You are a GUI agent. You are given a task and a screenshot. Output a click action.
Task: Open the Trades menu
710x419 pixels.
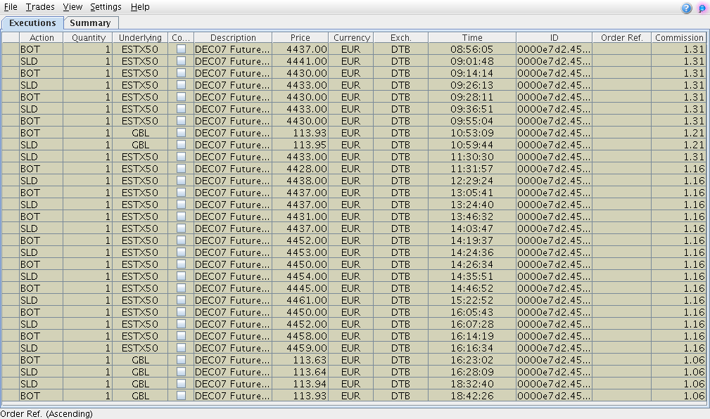pyautogui.click(x=39, y=7)
